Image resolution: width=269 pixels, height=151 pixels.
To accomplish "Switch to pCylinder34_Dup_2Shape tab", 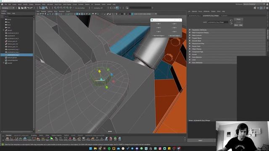I will pyautogui.click(x=211, y=16).
